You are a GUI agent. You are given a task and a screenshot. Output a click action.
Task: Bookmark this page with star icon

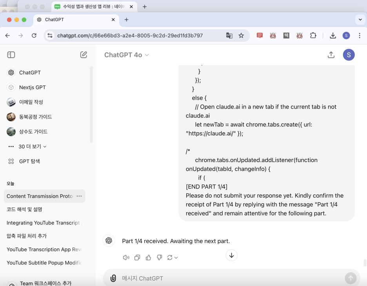tap(241, 35)
